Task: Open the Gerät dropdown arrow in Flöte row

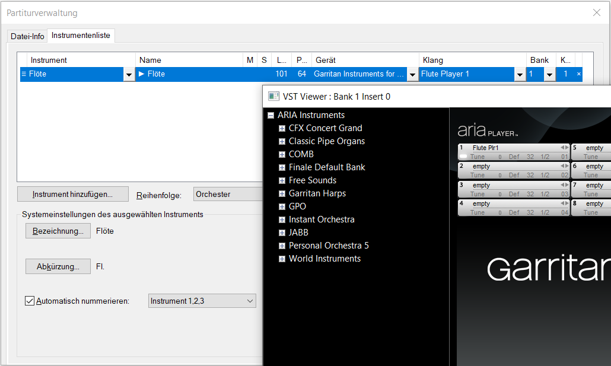Action: 412,74
